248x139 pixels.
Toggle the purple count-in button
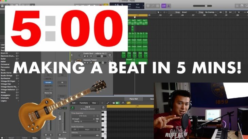[x=163, y=6]
